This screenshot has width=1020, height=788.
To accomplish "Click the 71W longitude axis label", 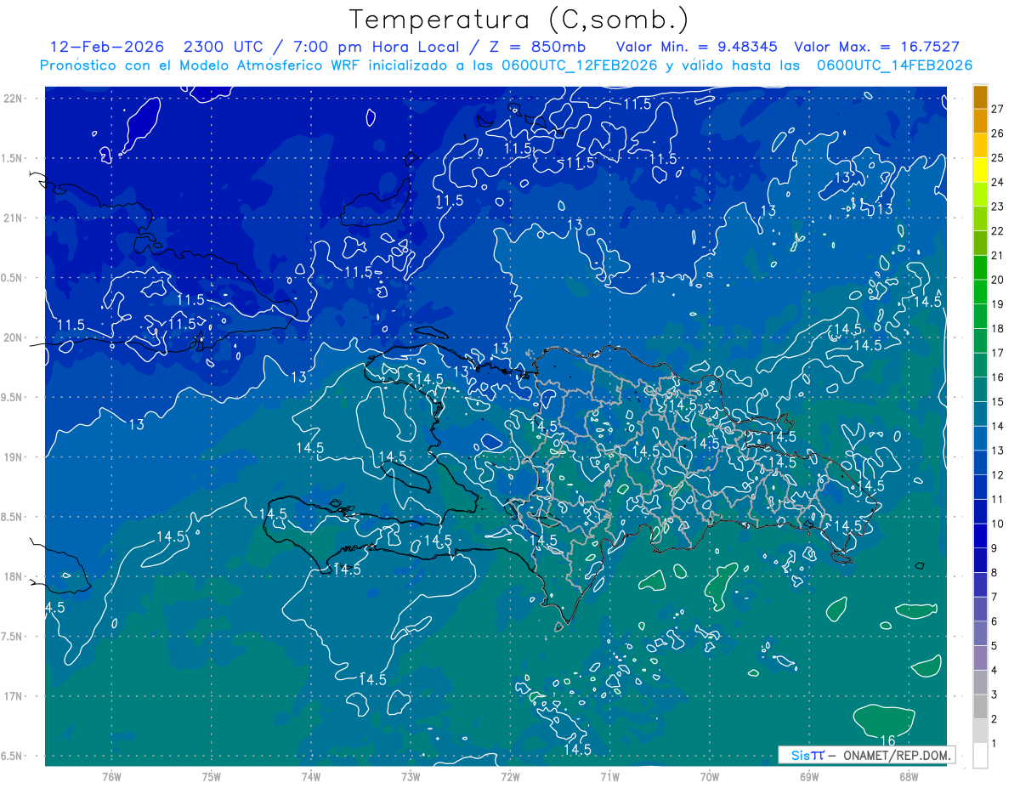I will [x=609, y=776].
